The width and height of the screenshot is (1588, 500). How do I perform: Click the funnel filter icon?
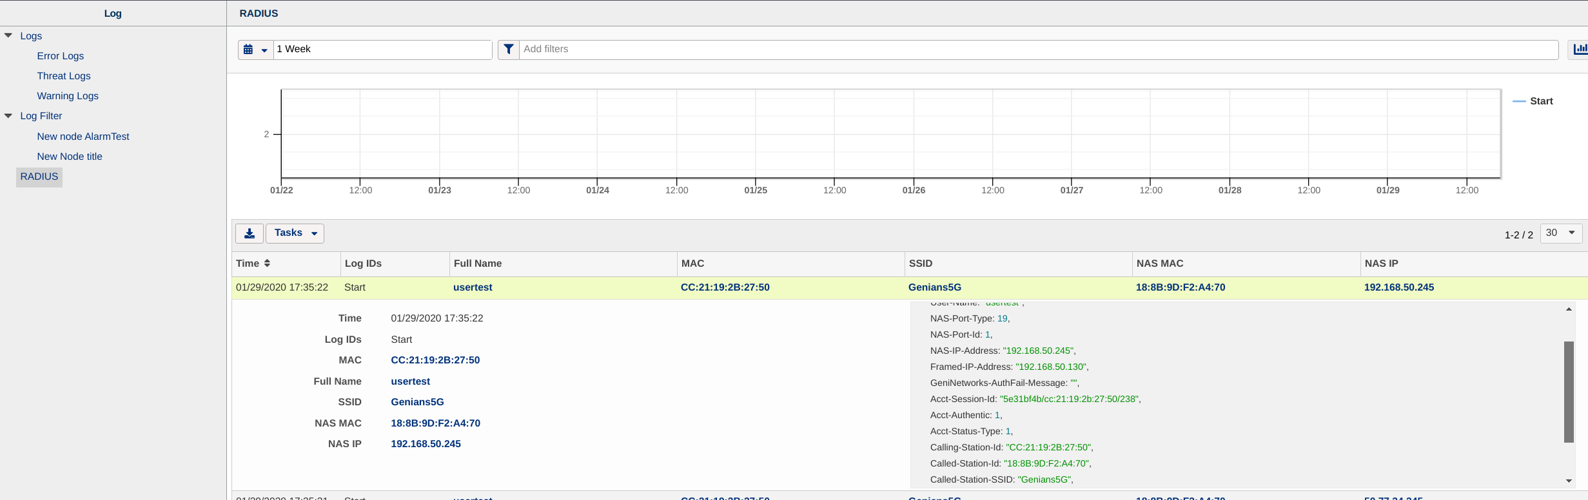point(509,50)
